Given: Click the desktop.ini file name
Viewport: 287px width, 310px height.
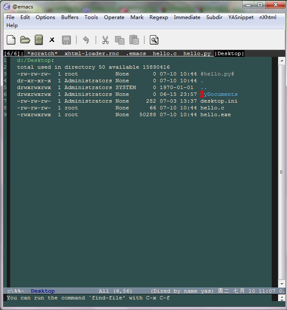Looking at the screenshot, I should [x=219, y=101].
